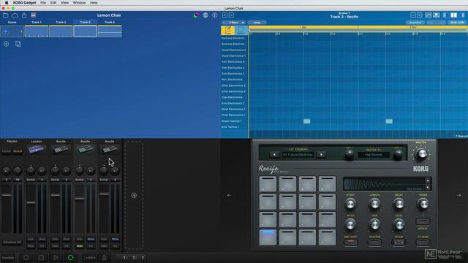The image size is (468, 263).
Task: Mute the London channel
Action: 42,239
